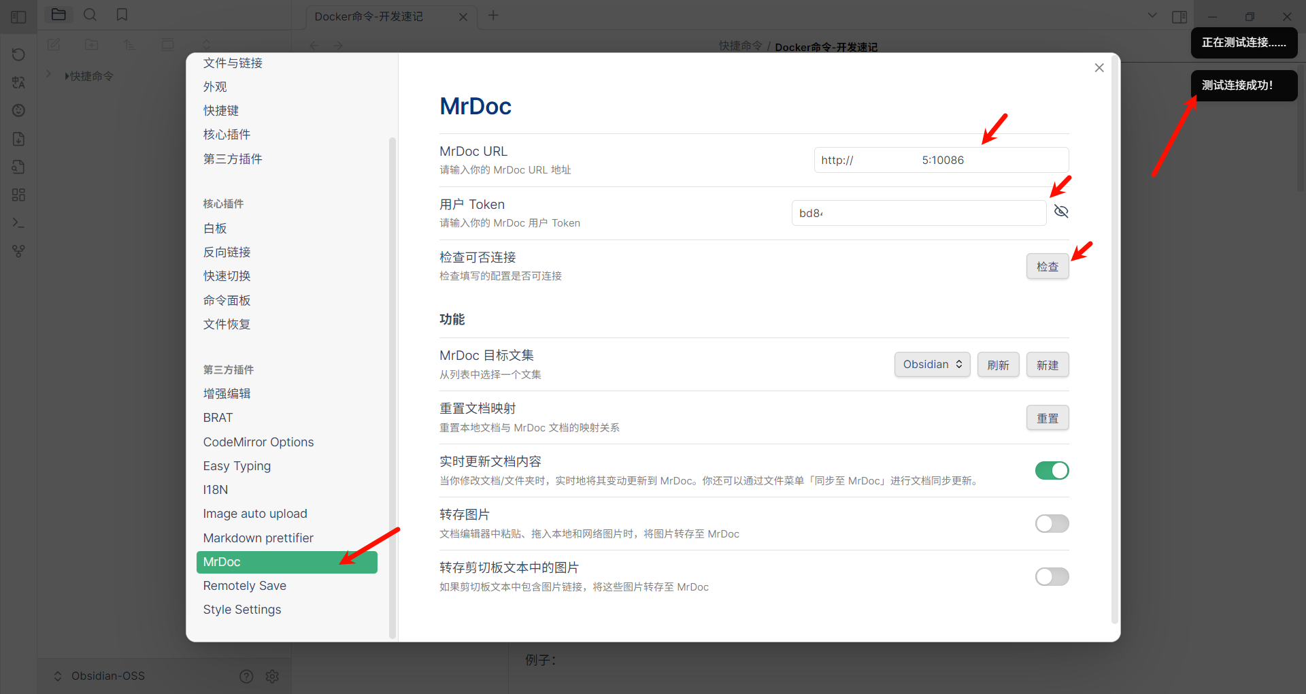Click the four-squares grid ribbon icon

click(x=18, y=195)
